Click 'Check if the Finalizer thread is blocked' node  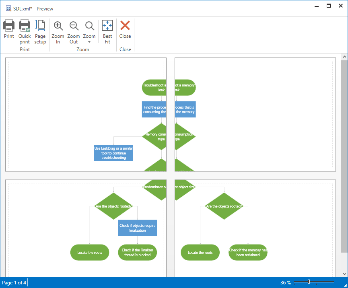coord(137,253)
